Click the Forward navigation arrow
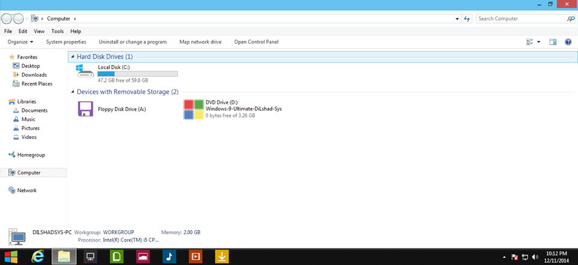 [18, 19]
